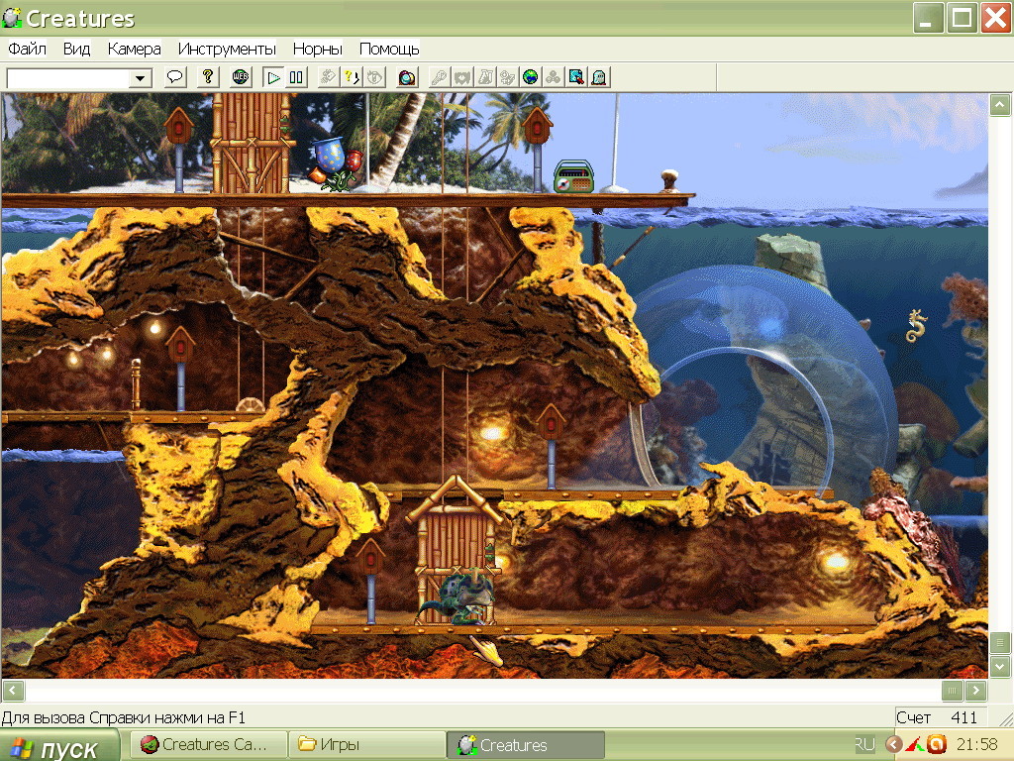1014x761 pixels.
Task: Click the greyed hand-shaped toolbar icon
Action: click(x=373, y=77)
